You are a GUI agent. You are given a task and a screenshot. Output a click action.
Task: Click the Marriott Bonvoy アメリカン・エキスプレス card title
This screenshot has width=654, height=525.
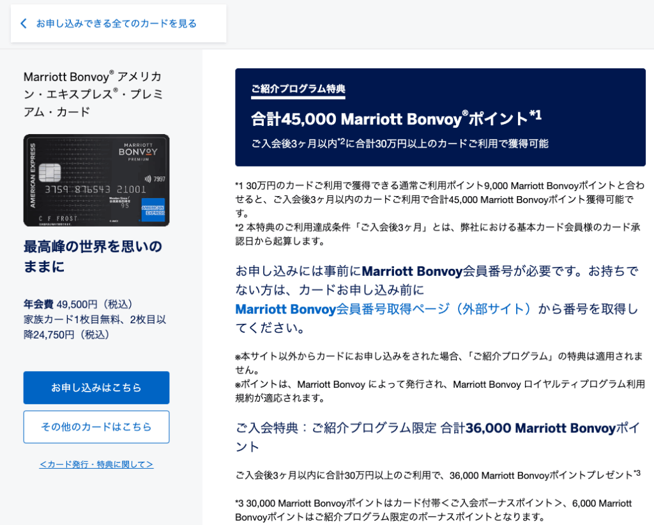click(93, 94)
